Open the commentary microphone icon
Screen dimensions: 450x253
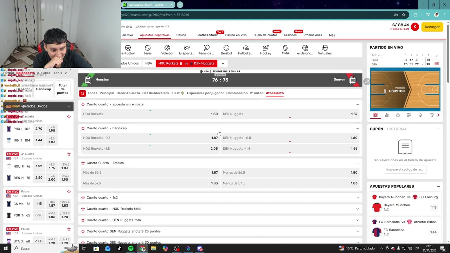pyautogui.click(x=420, y=115)
